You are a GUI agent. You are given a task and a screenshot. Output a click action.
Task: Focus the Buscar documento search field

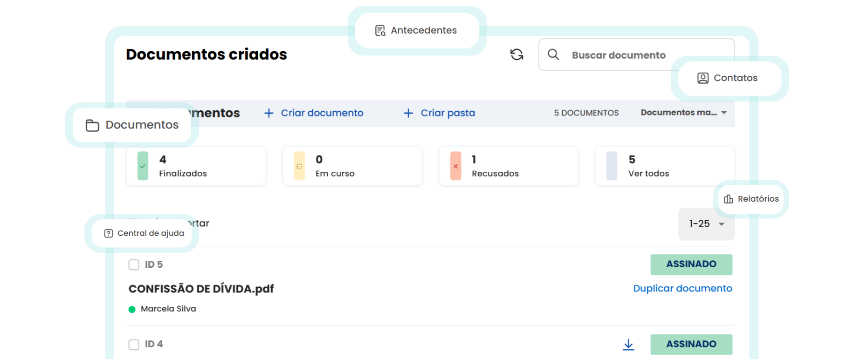619,55
